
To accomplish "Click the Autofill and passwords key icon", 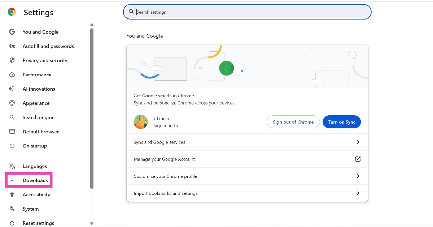I will point(12,46).
